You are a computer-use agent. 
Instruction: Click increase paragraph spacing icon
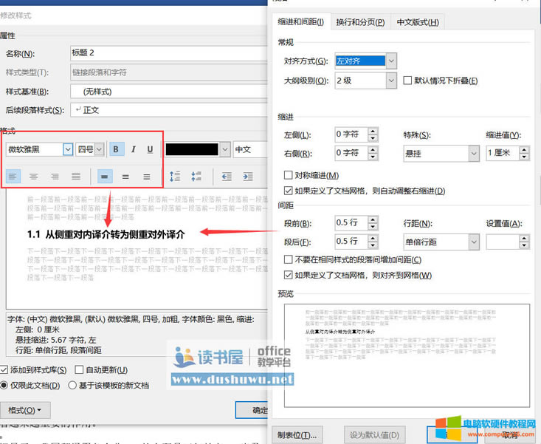176,177
